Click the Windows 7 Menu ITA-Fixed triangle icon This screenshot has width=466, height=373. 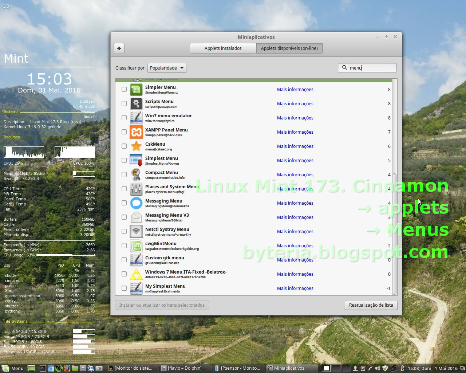coord(136,274)
